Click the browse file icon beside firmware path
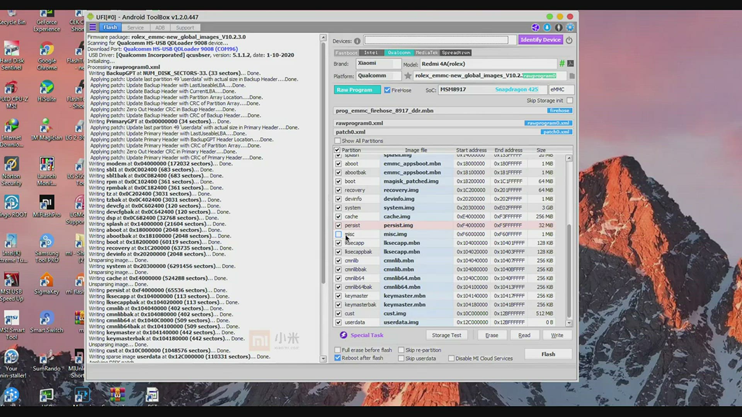 [572, 76]
